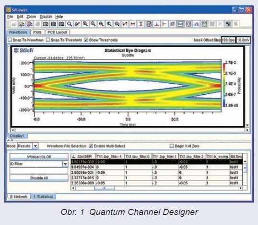Screen dimensions: 258x225
Task: Click the results table scroll up arrow
Action: [245, 162]
